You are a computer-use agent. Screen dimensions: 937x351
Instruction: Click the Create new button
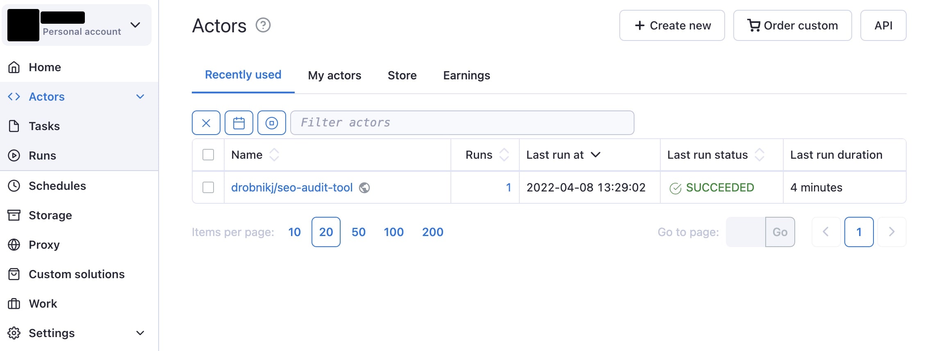click(672, 25)
